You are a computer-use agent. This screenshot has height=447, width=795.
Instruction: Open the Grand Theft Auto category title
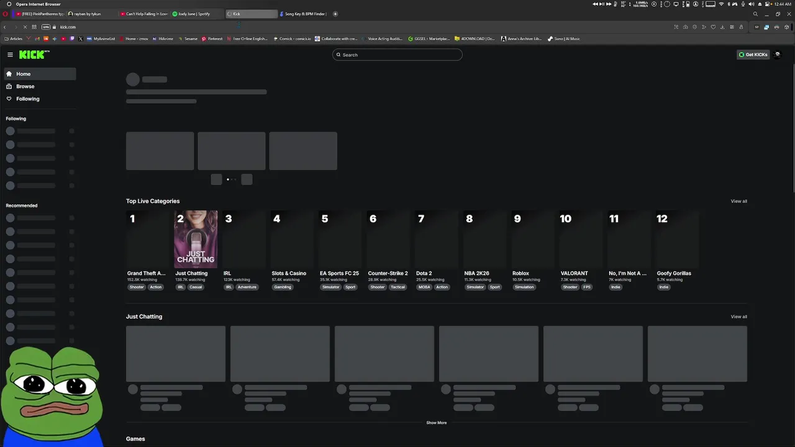point(147,273)
